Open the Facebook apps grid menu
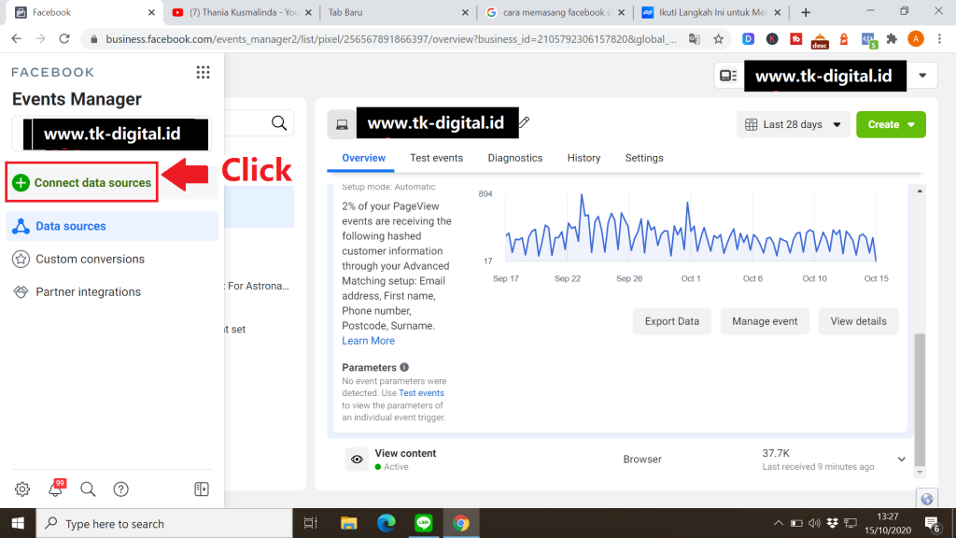 tap(203, 73)
